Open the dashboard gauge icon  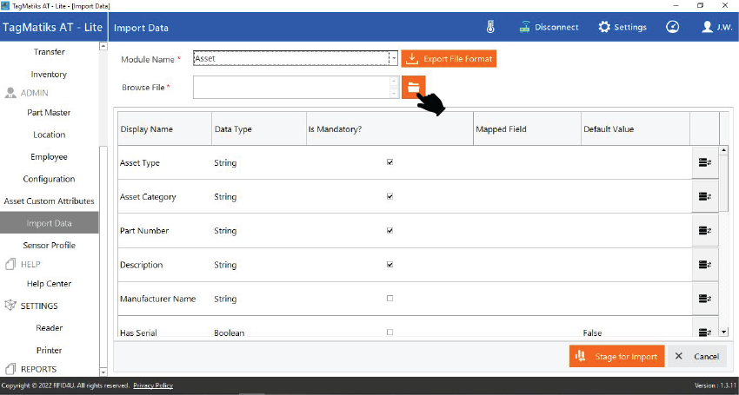pyautogui.click(x=672, y=27)
